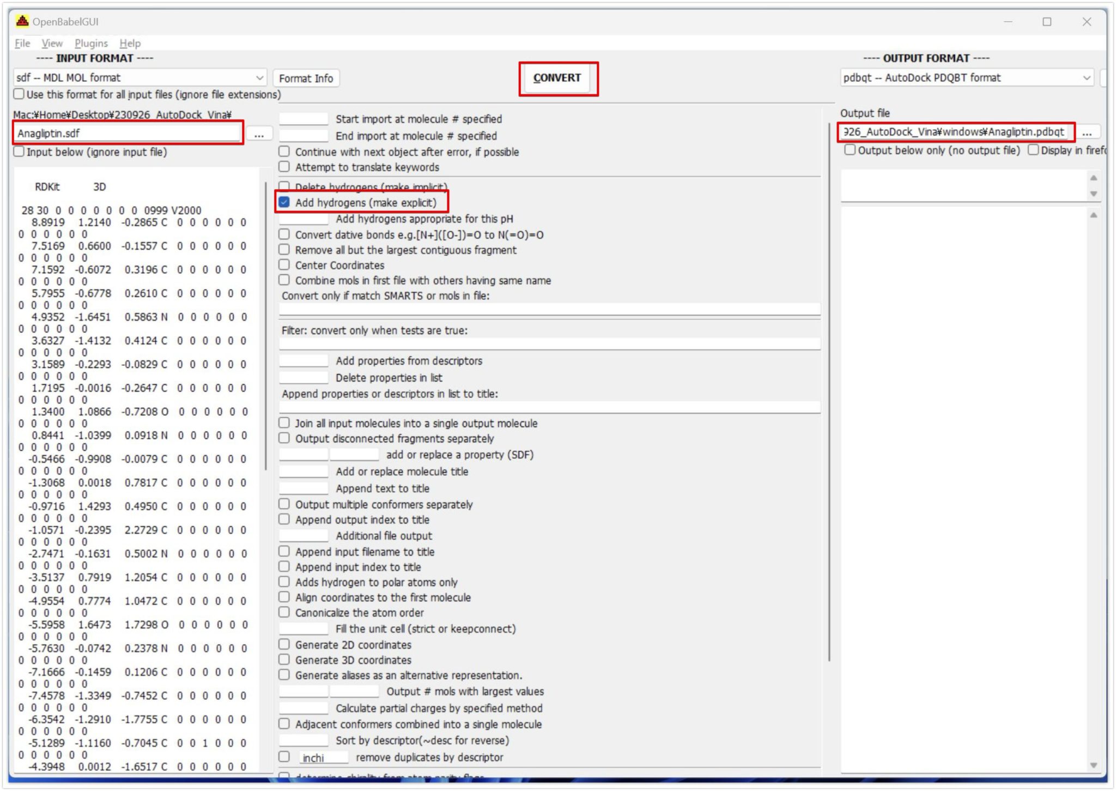Click bottom scroll arrow of output text pane

[1093, 765]
